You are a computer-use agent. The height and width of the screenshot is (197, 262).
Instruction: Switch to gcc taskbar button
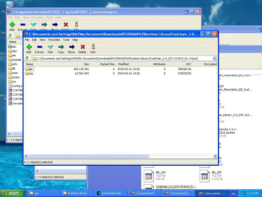[x=43, y=193]
